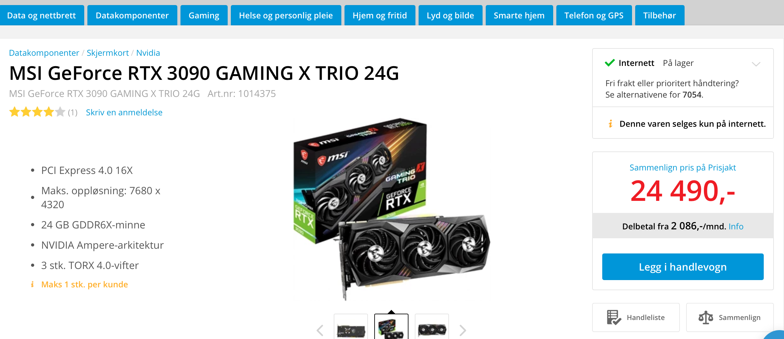Click the Handleliste checklist icon
This screenshot has height=339, width=784.
[x=614, y=317]
